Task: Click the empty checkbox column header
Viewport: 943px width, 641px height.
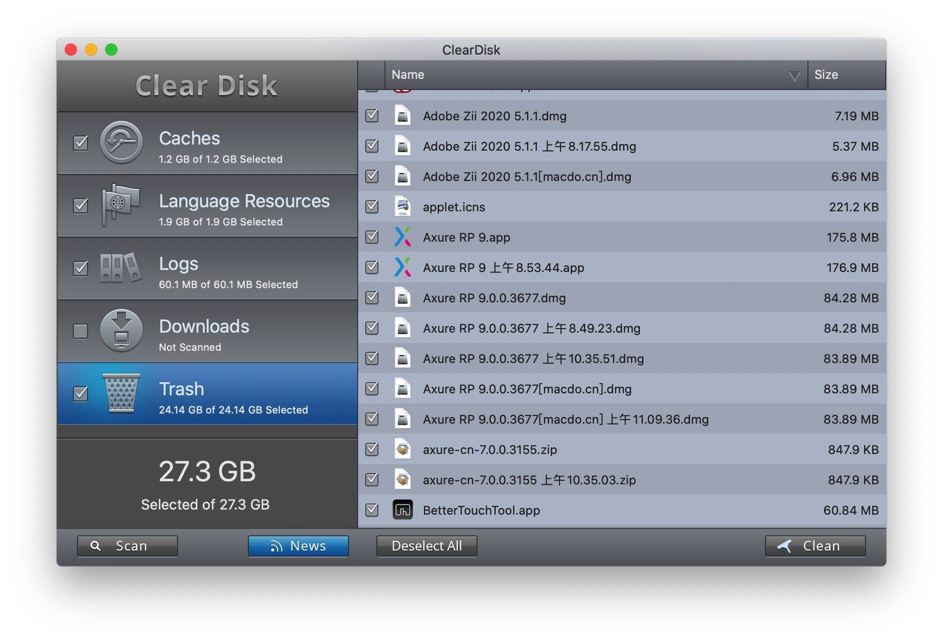Action: tap(371, 75)
